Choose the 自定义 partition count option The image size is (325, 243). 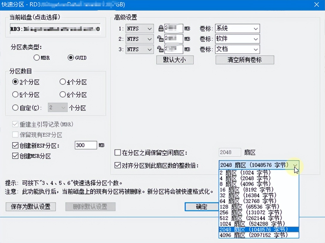click(15, 108)
